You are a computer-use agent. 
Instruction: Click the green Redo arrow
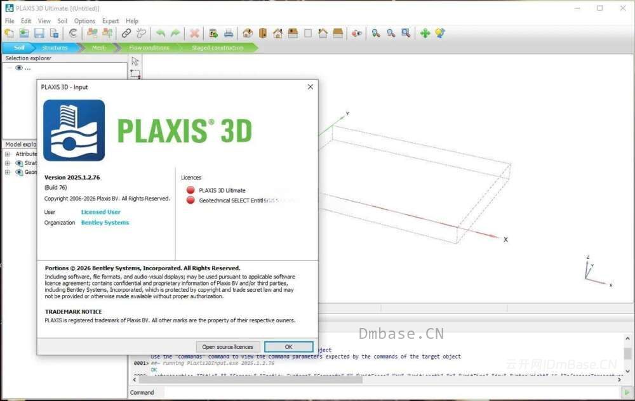click(x=175, y=33)
